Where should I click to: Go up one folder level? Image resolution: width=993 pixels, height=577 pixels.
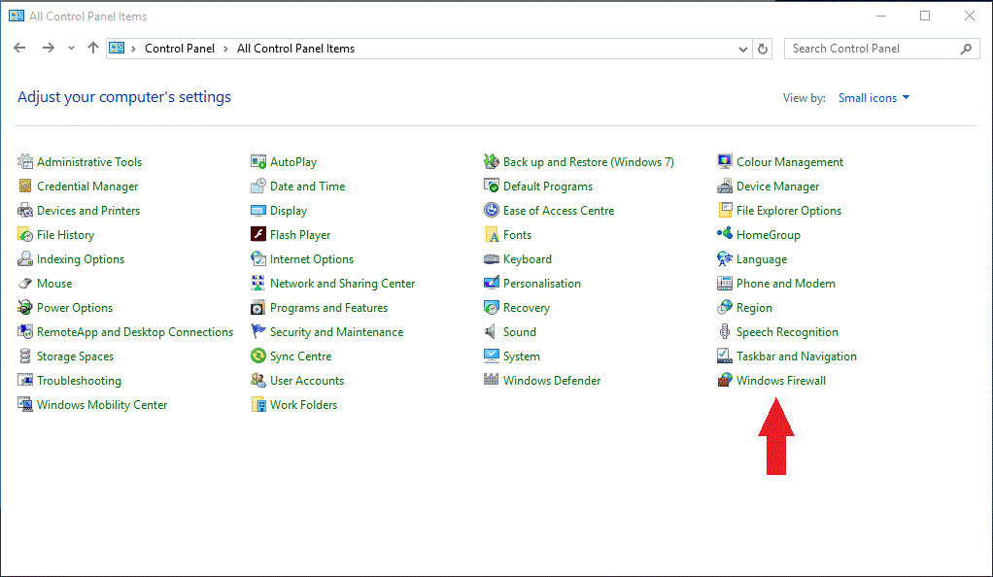93,49
